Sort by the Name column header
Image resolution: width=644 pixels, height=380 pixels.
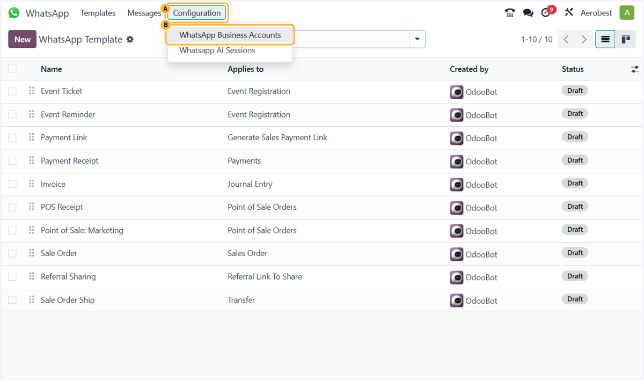52,69
